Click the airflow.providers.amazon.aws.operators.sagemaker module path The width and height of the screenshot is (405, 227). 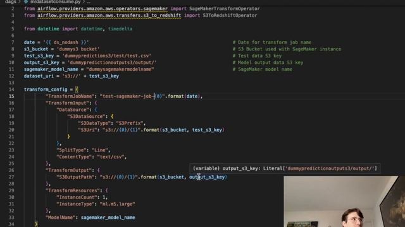[103, 9]
